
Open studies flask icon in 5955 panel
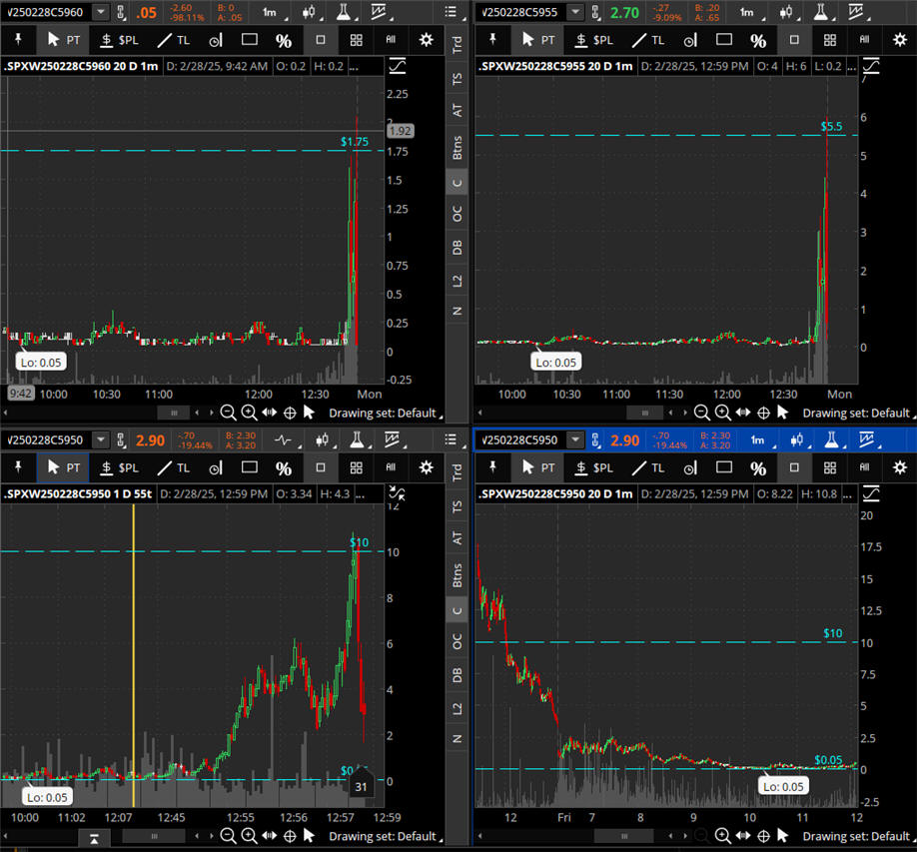[x=820, y=12]
